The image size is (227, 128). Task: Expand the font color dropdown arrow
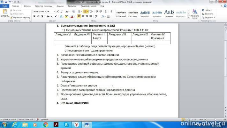point(75,16)
